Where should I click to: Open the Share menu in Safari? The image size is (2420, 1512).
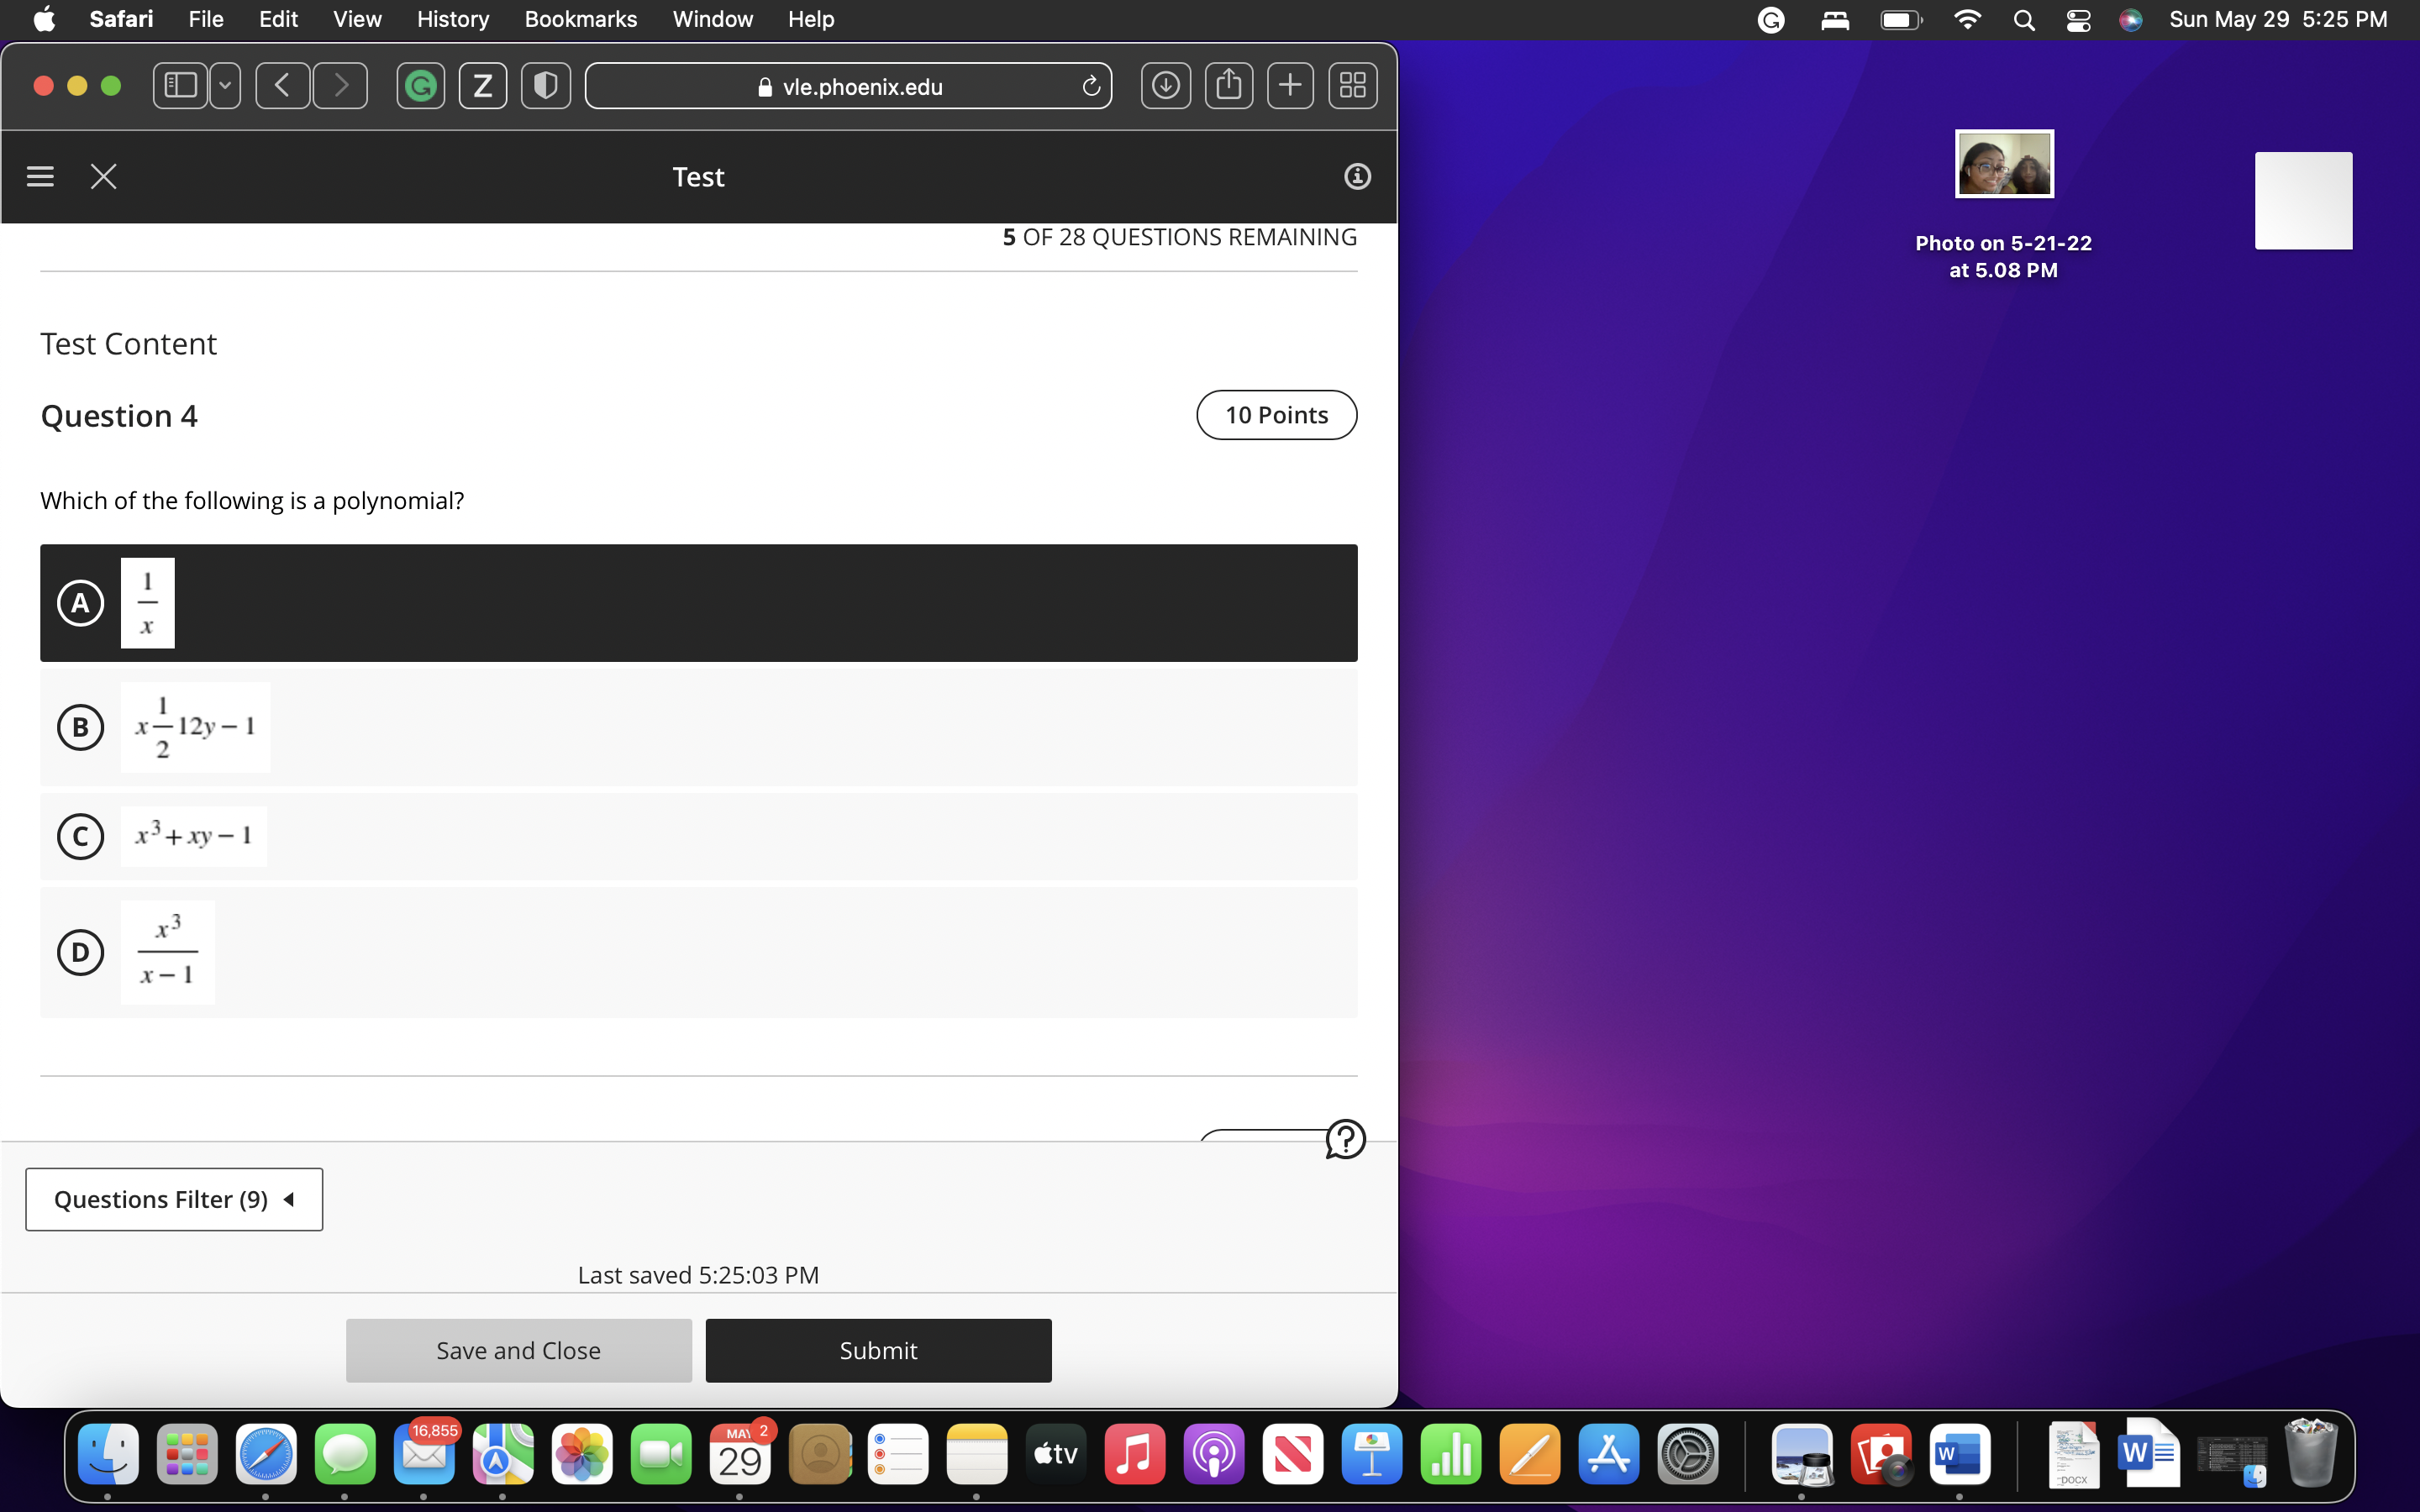point(1228,85)
